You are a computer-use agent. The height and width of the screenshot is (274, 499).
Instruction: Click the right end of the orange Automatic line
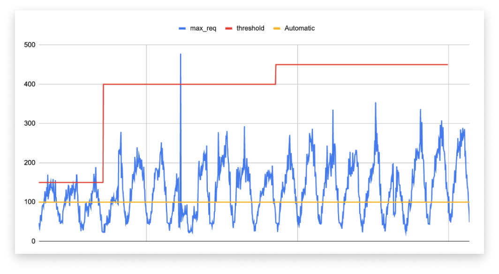(x=468, y=202)
